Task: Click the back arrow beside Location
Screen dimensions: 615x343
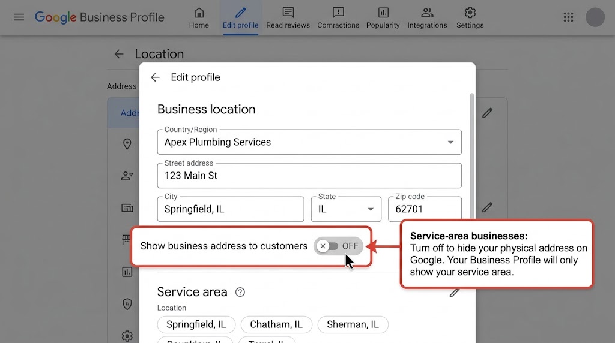Action: [119, 54]
